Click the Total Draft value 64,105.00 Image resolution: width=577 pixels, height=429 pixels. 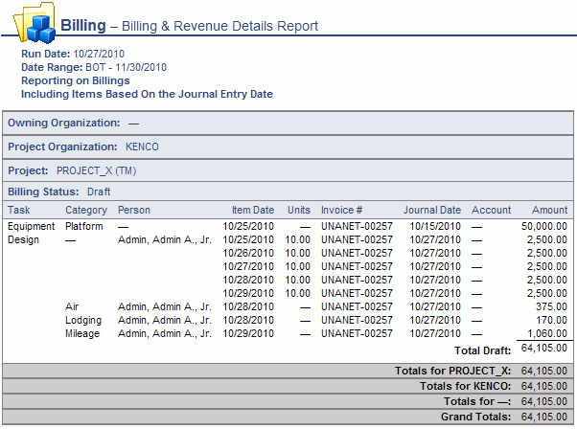544,348
